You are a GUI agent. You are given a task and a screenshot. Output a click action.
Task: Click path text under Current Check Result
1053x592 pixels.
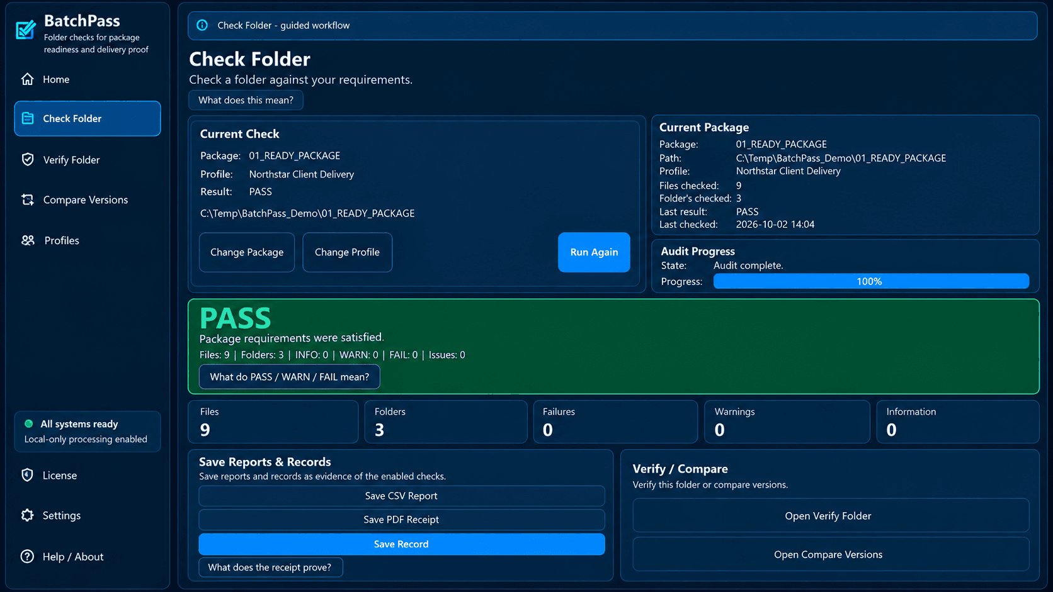click(x=307, y=213)
